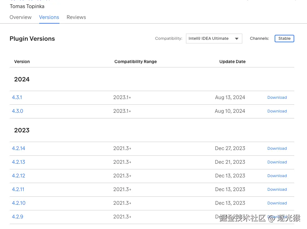Click the 2023.1+ range of version 4.3.0
This screenshot has height=229, width=307.
tap(122, 111)
